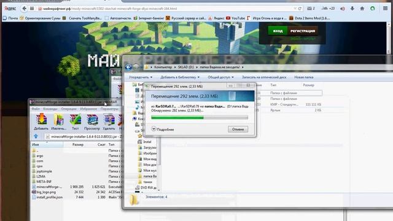Click Компьютер in the Explorer breadcrumb
This screenshot has height=221, width=393.
(163, 67)
